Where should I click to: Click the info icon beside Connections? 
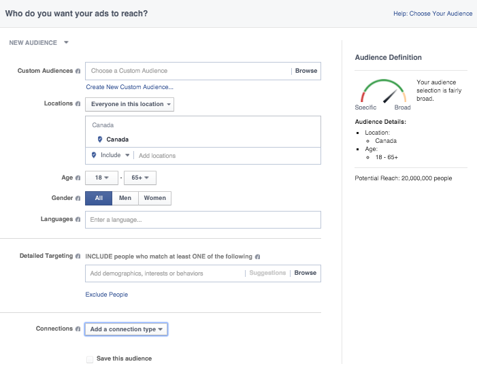78,329
